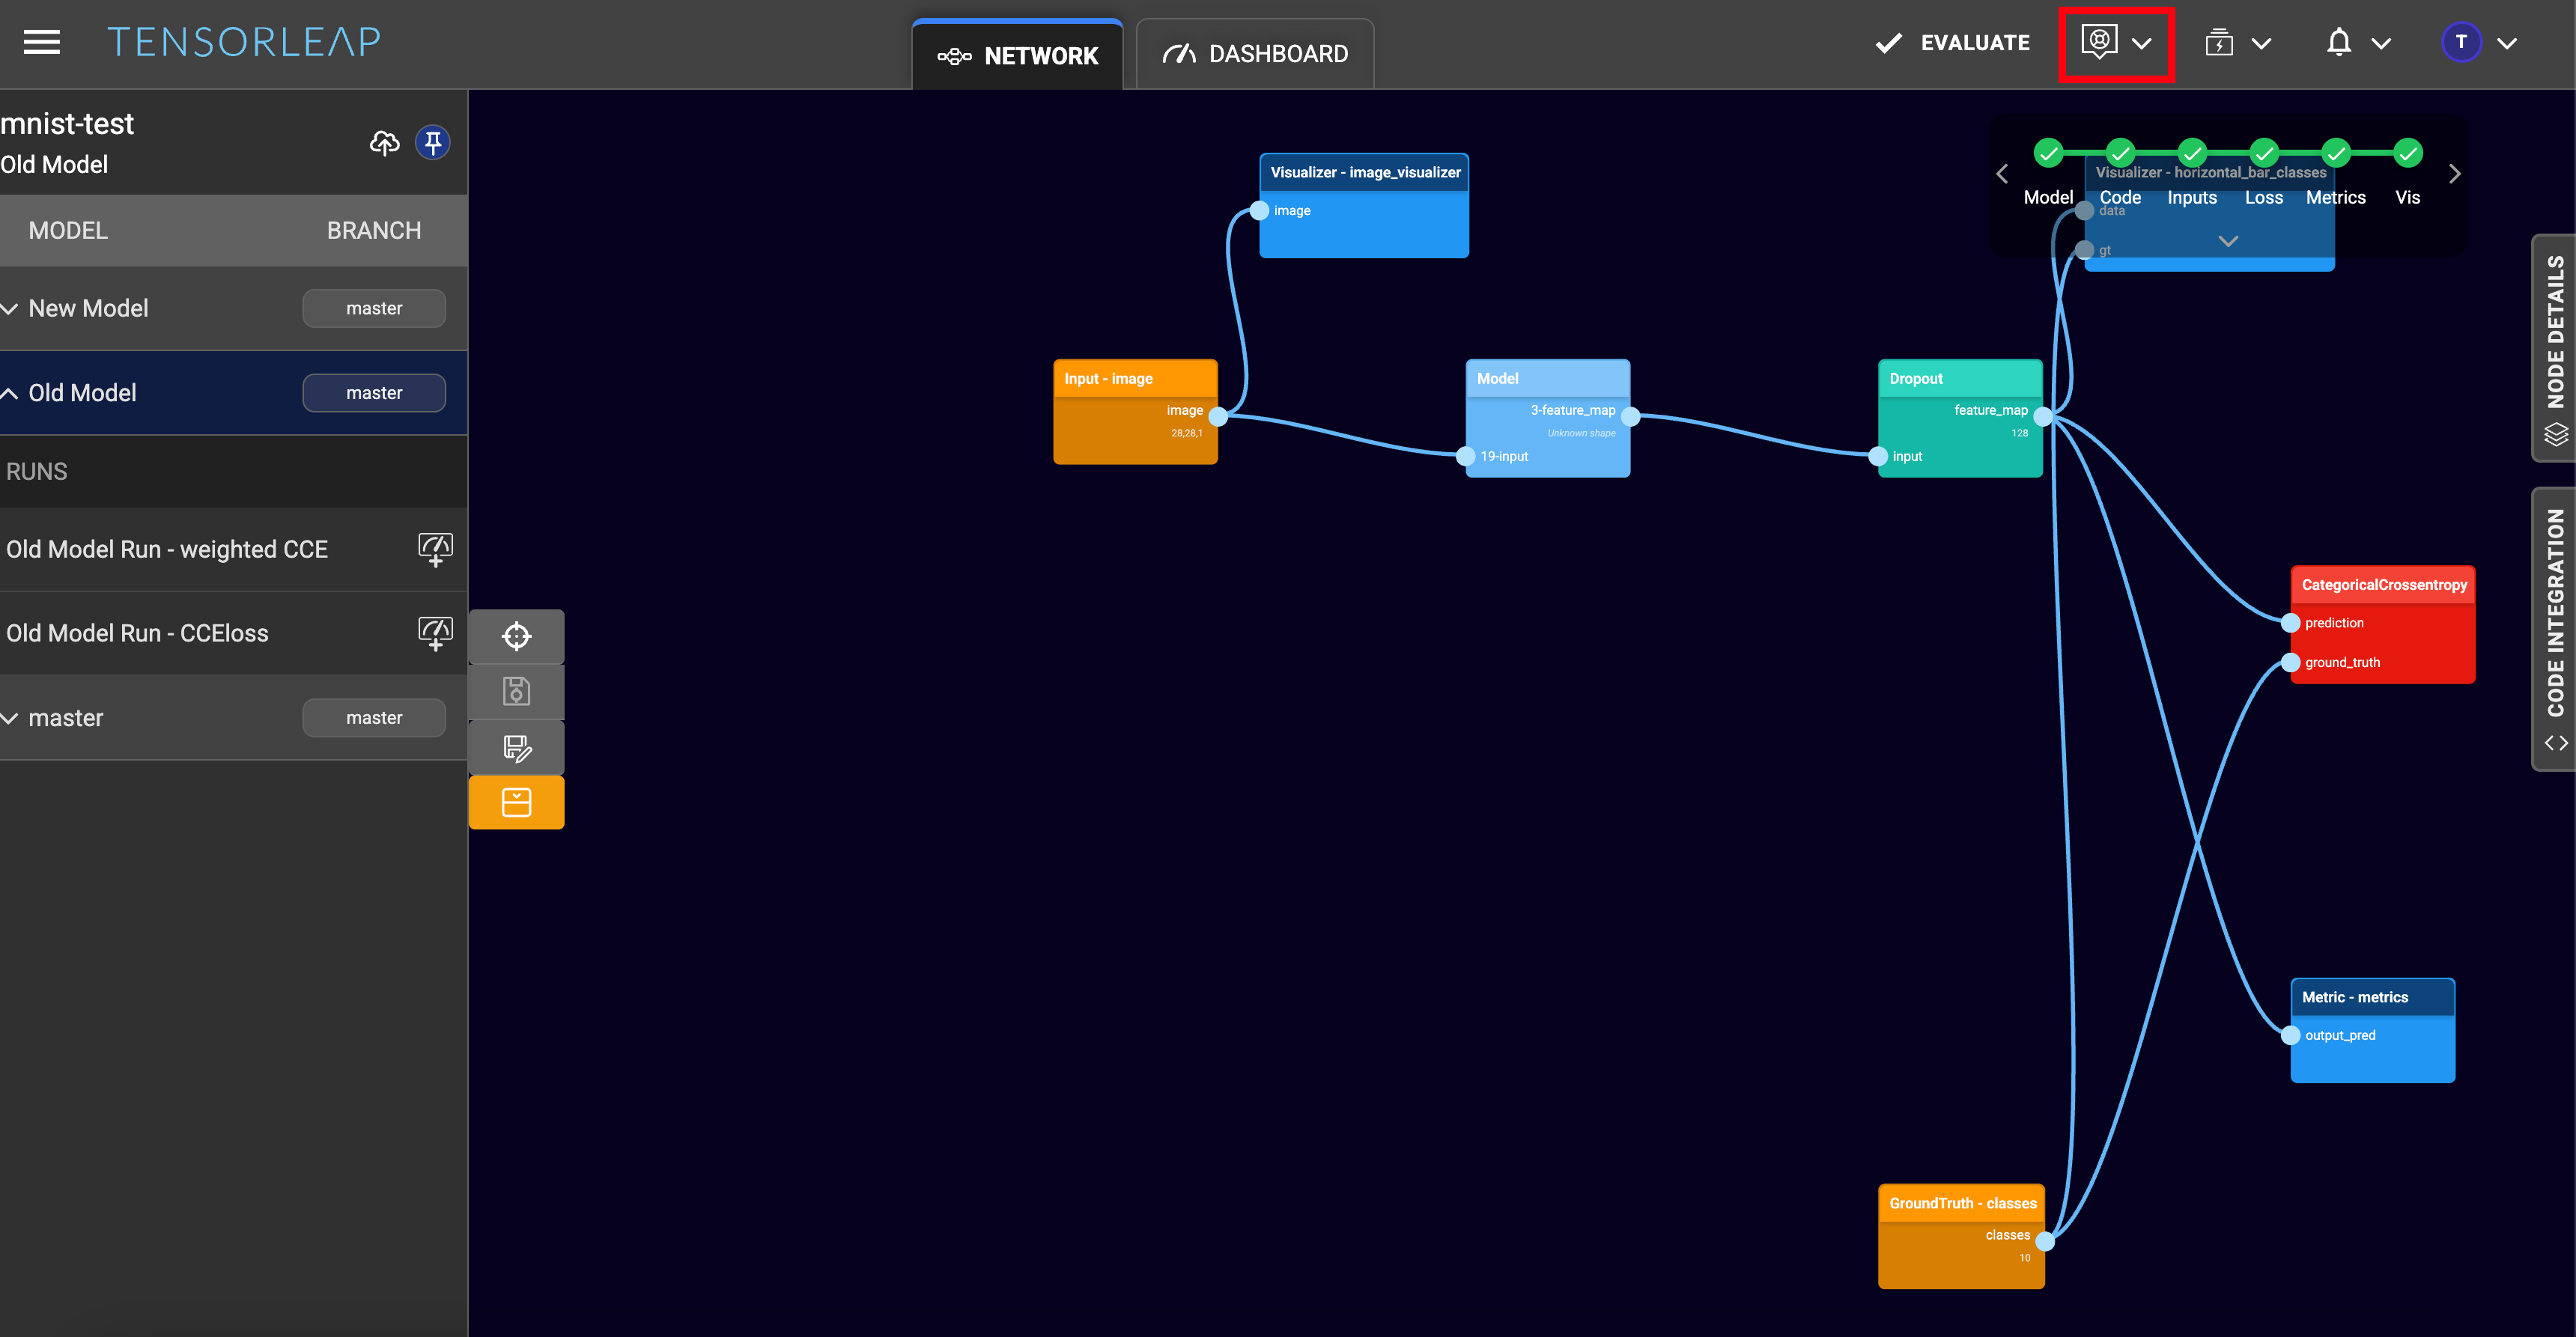Expand the validation status panel chevron
Image resolution: width=2576 pixels, height=1337 pixels.
pyautogui.click(x=2228, y=241)
